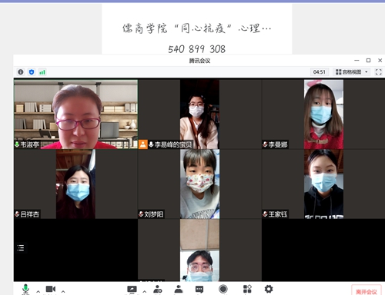Open the participants management icon
The height and width of the screenshot is (295, 385).
pyautogui.click(x=179, y=289)
